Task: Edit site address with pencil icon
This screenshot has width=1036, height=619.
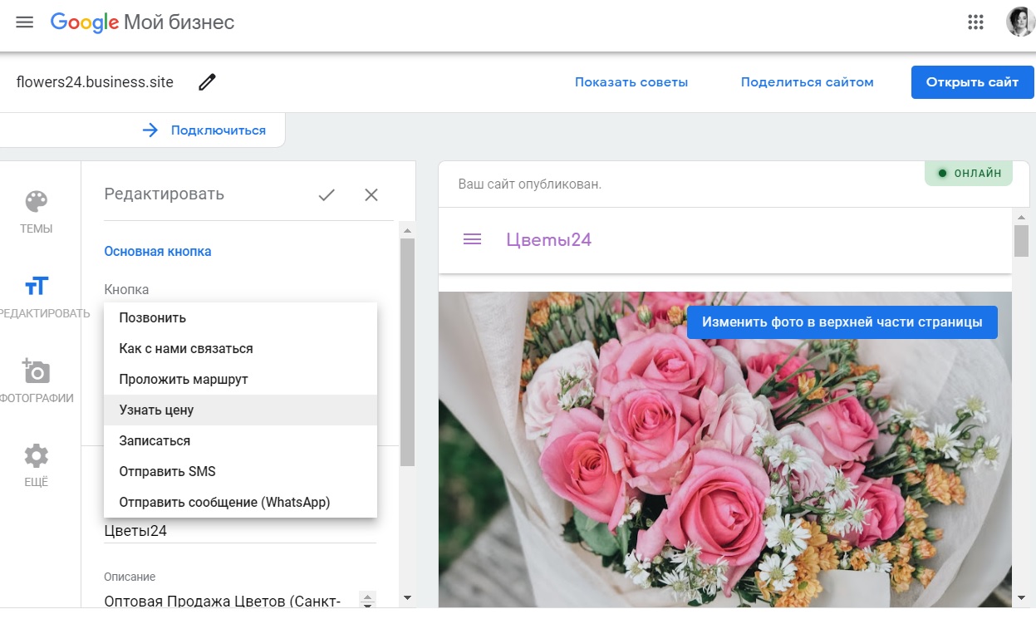Action: coord(207,82)
